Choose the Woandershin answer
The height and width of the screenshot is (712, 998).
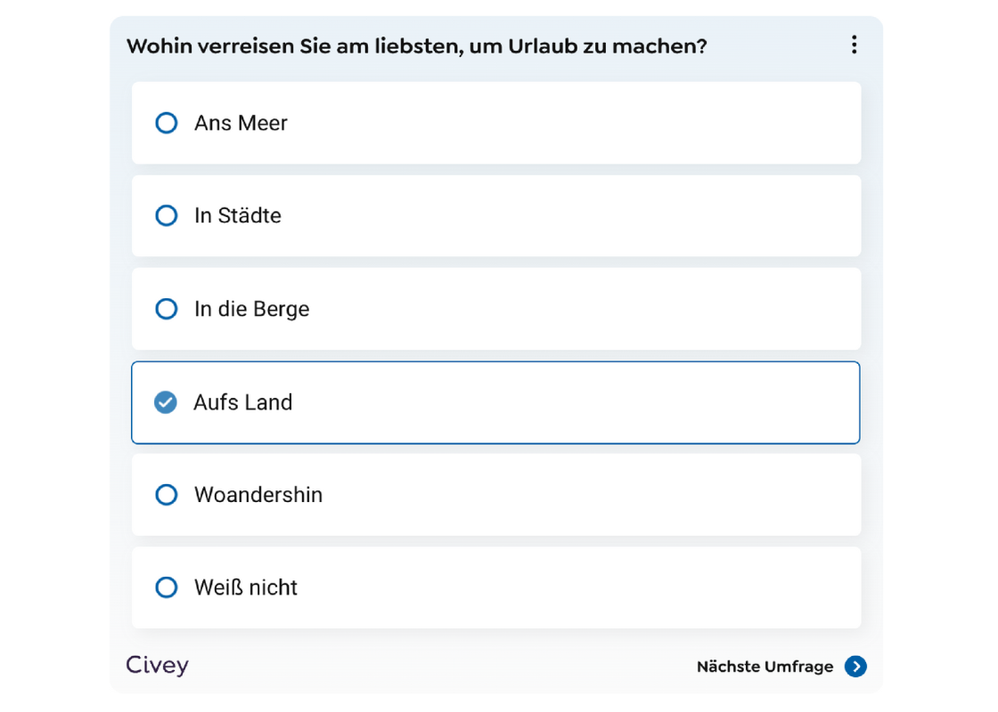(166, 495)
